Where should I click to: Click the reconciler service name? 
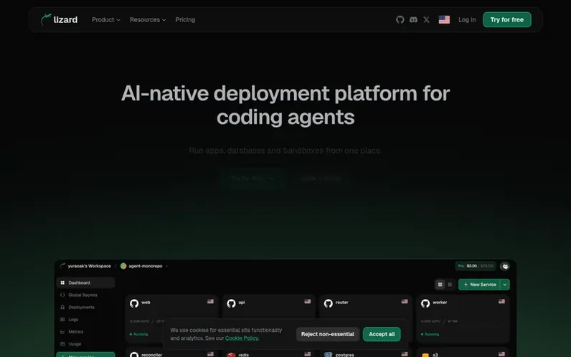(x=151, y=355)
